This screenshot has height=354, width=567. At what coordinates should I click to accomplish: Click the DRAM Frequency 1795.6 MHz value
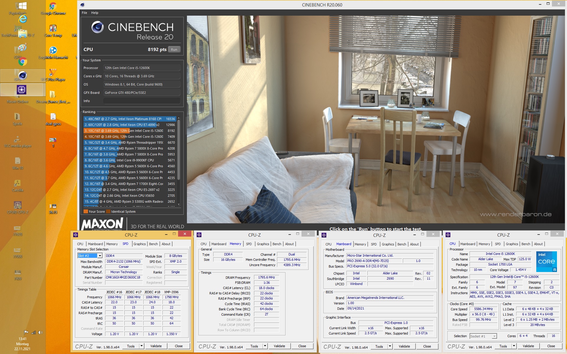266,278
